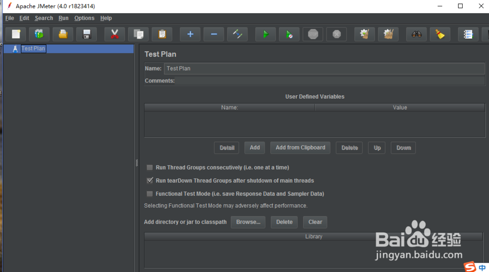489x272 pixels.
Task: Click the Add variable button
Action: coord(254,147)
